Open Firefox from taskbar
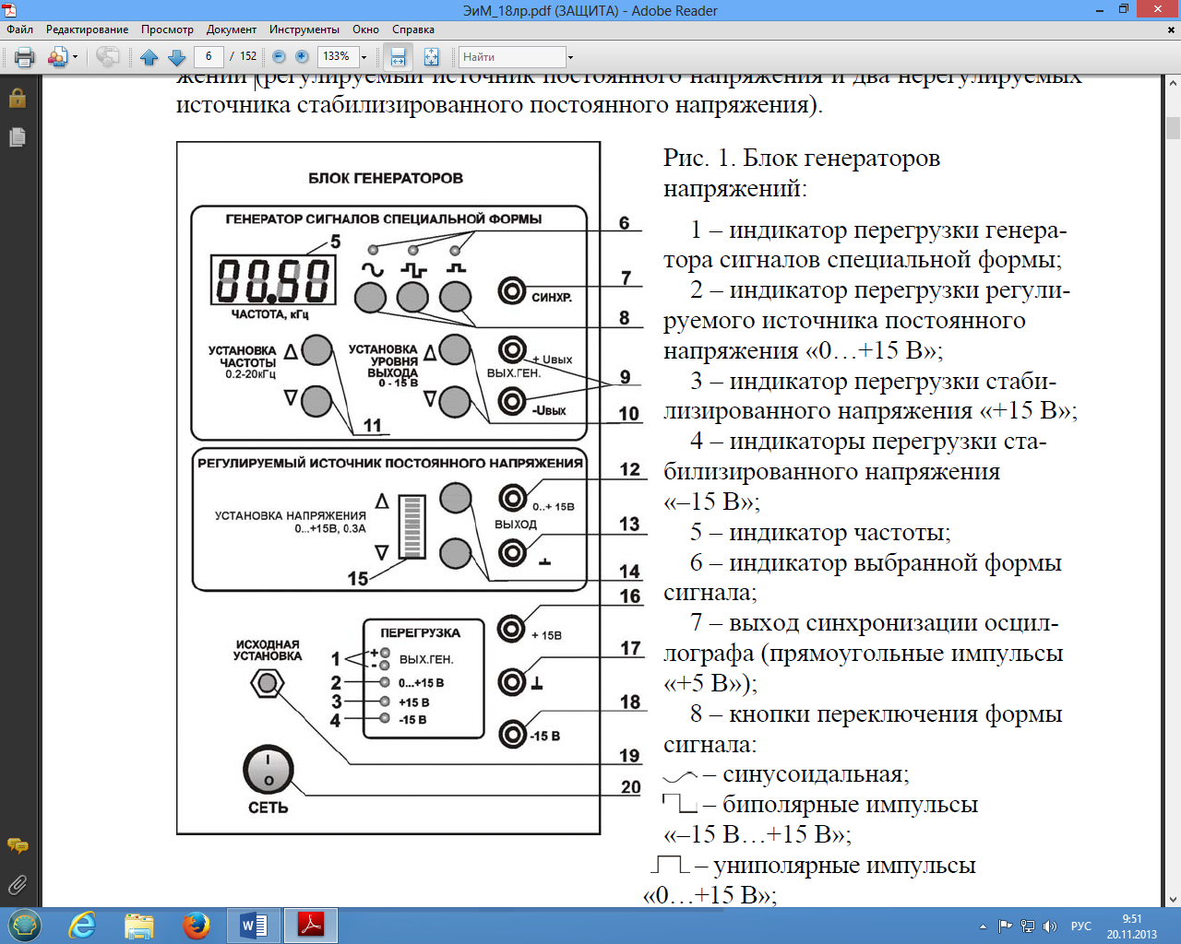Image resolution: width=1181 pixels, height=944 pixels. (x=196, y=926)
